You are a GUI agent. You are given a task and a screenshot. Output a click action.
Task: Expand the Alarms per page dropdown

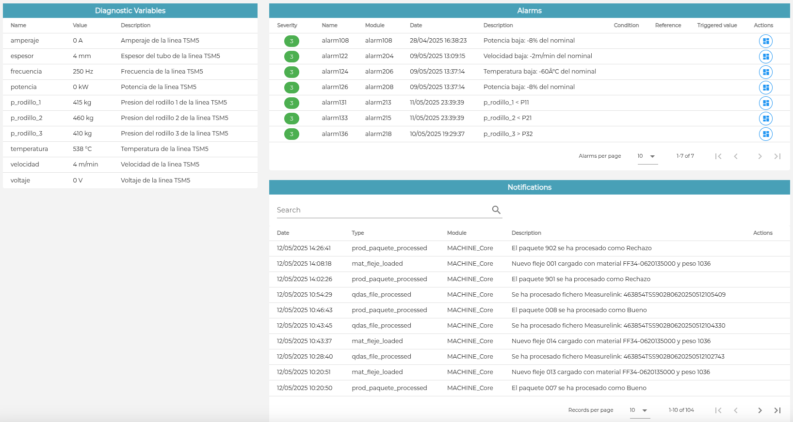647,156
